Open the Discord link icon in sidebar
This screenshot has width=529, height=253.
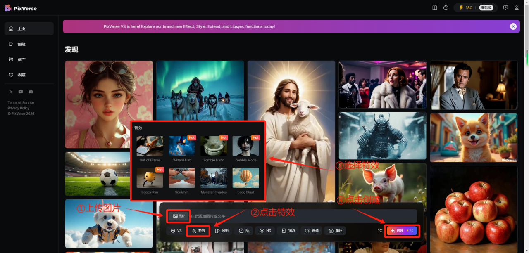pos(31,92)
